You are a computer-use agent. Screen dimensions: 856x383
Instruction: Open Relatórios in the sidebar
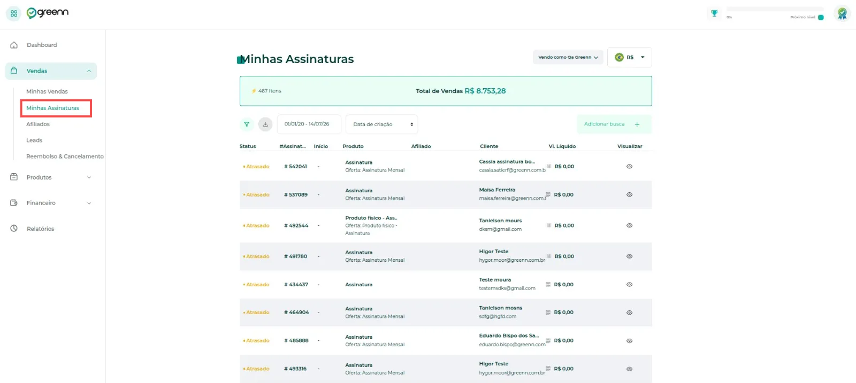point(41,229)
